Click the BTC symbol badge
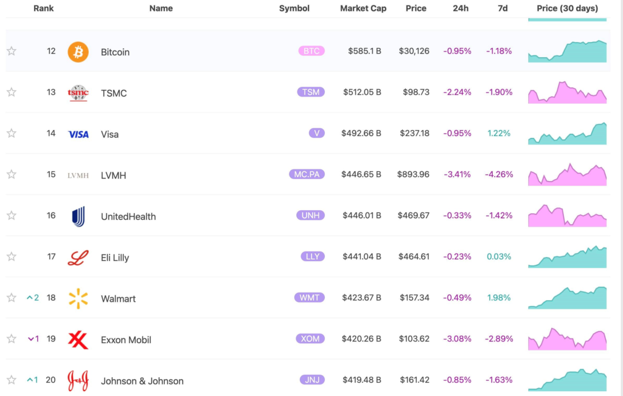The image size is (623, 396). coord(311,51)
